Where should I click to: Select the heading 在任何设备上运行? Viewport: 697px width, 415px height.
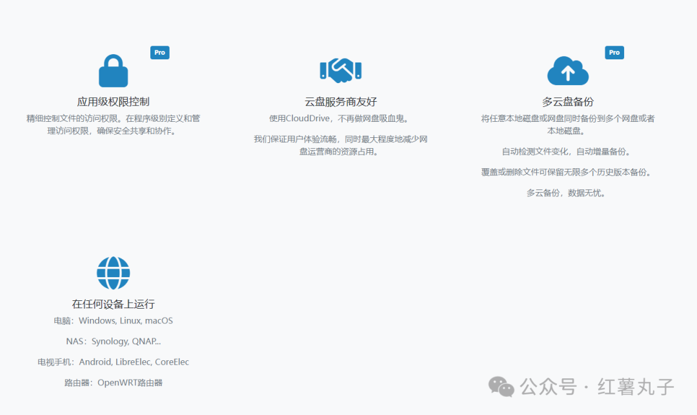tap(114, 304)
